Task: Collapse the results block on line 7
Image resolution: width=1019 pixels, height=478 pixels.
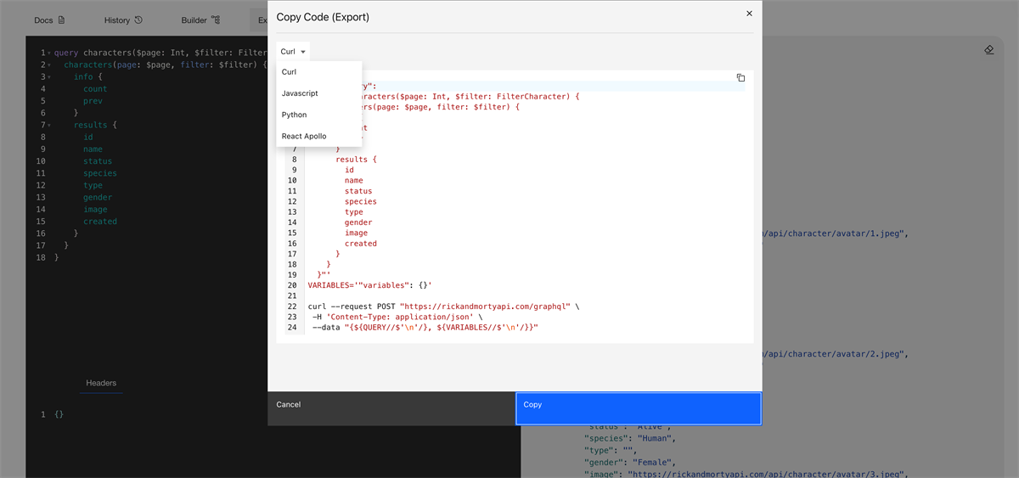Action: [x=49, y=126]
